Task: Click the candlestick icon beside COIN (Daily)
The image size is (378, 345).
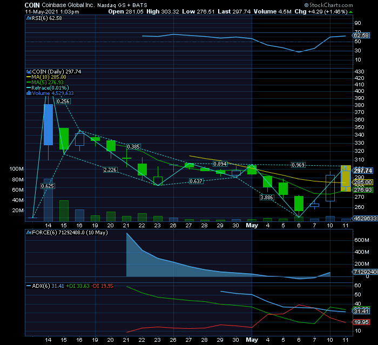Action: 29,72
